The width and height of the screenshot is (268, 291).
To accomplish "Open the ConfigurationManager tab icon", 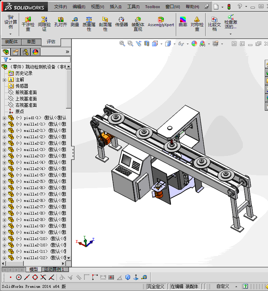I will pos(26,52).
